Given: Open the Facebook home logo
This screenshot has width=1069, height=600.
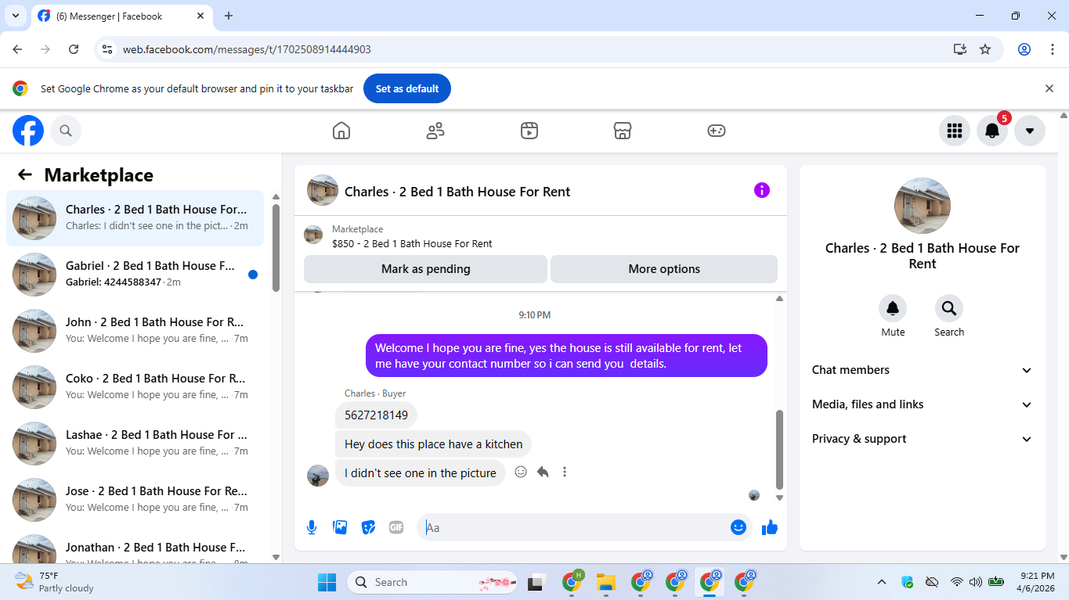Looking at the screenshot, I should point(28,131).
